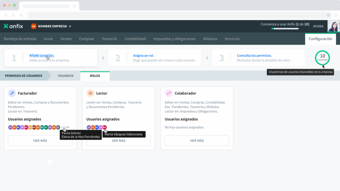Click the orange AA company avatar
The image size is (340, 191).
click(34, 26)
